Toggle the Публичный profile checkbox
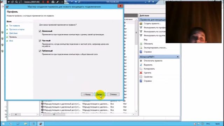Screen dimensions: 224x126 point(40,51)
